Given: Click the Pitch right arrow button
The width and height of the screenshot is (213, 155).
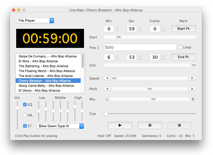Looking at the screenshot, I should point(192,89).
